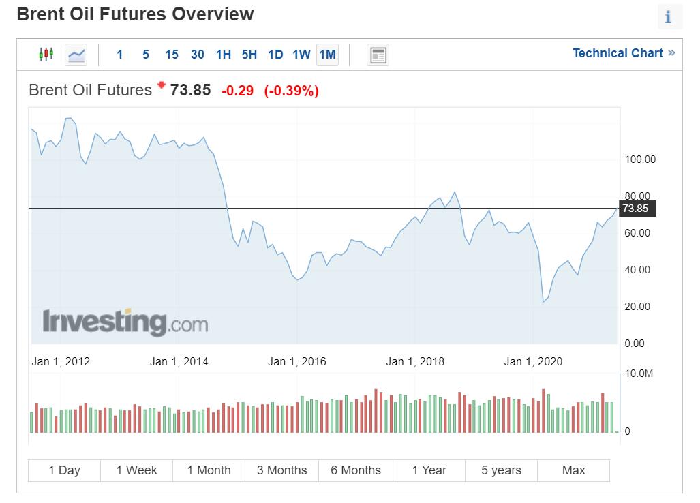The width and height of the screenshot is (700, 503).
Task: Select the area chart type icon
Action: tap(75, 55)
